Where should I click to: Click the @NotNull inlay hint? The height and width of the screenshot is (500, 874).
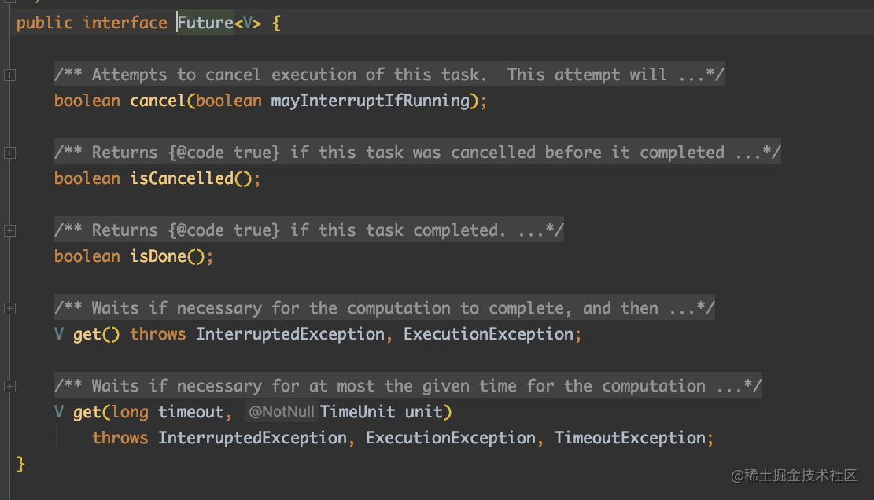point(281,411)
